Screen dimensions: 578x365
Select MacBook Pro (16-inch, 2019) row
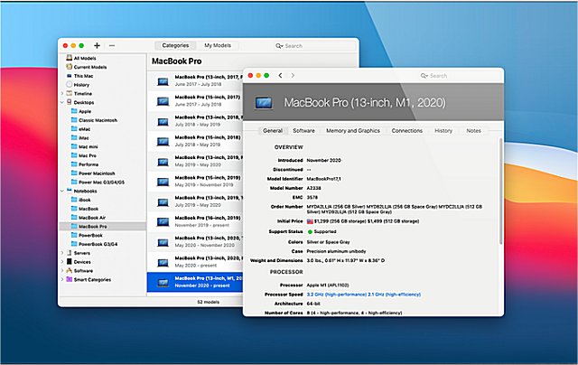tap(195, 221)
